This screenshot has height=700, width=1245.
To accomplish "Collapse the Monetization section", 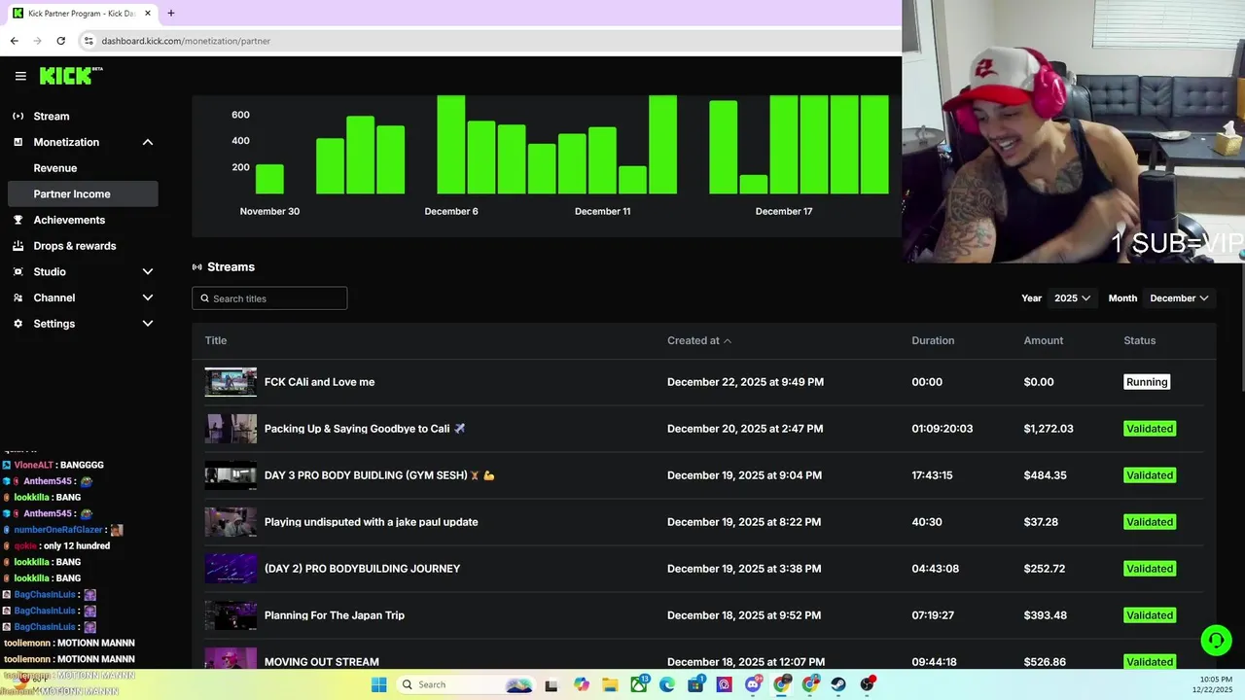I will (148, 142).
